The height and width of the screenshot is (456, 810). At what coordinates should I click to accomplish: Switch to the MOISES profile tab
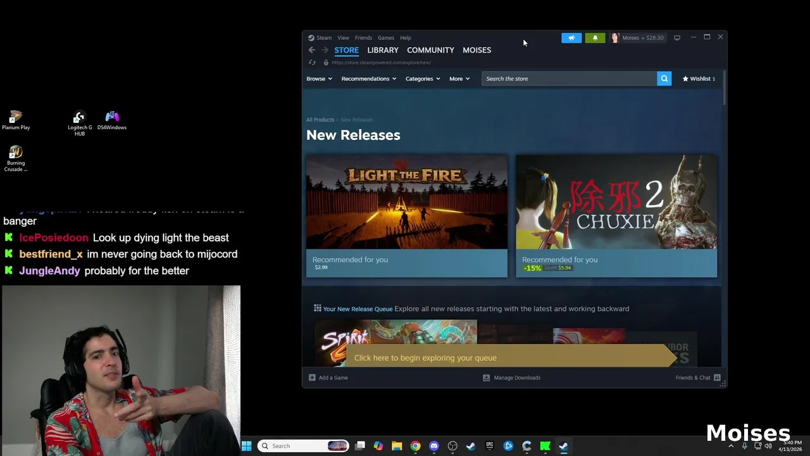click(x=477, y=50)
